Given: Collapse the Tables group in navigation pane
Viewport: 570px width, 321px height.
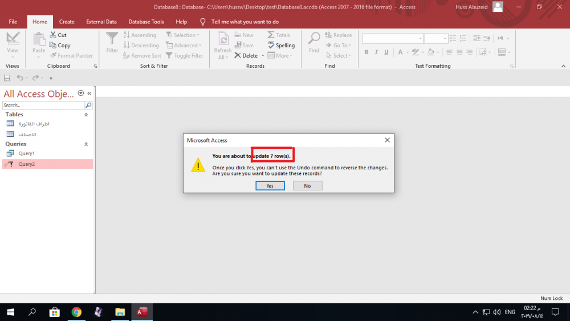Looking at the screenshot, I should point(86,115).
